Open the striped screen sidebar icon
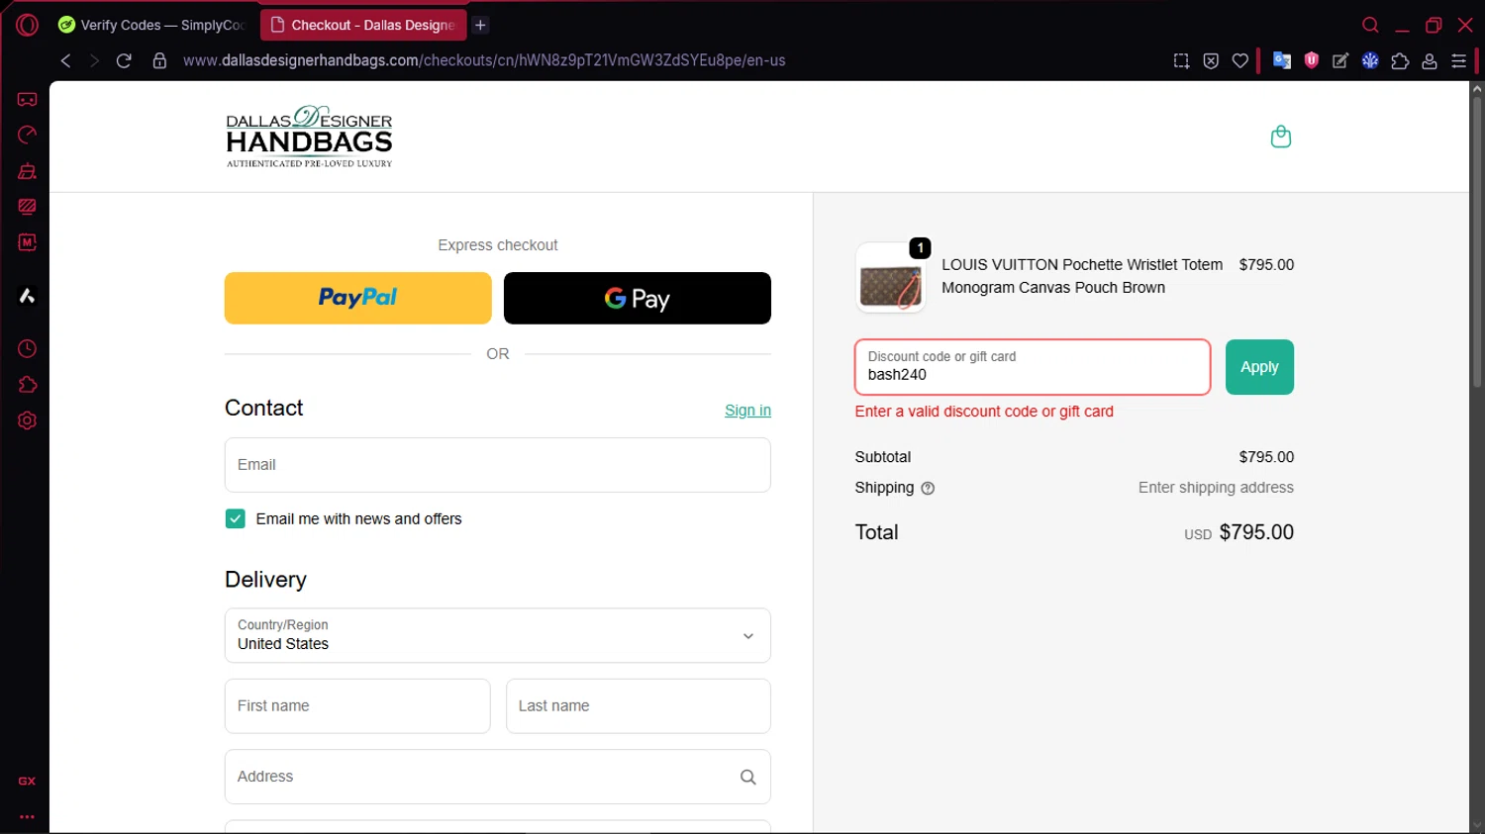Image resolution: width=1485 pixels, height=834 pixels. click(x=27, y=207)
